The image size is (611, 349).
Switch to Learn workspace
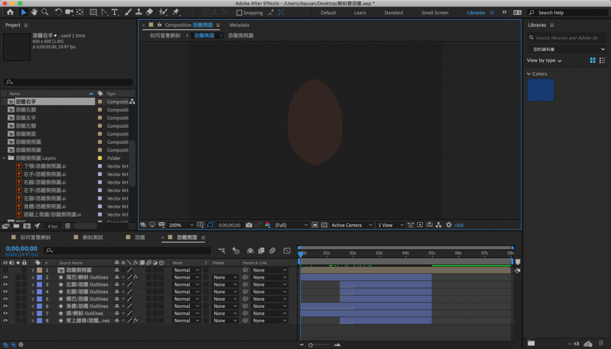click(x=360, y=13)
